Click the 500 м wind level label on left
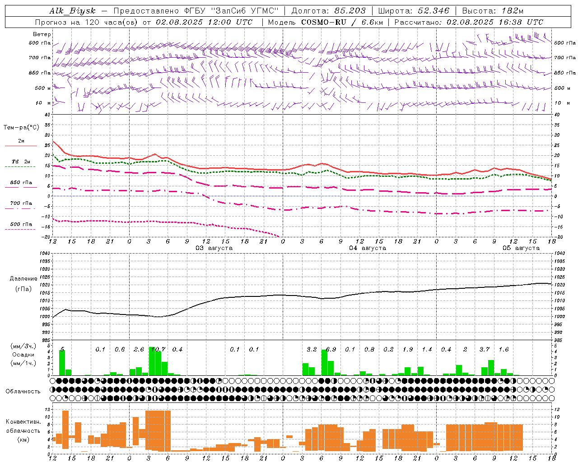The image size is (578, 462). tap(43, 88)
